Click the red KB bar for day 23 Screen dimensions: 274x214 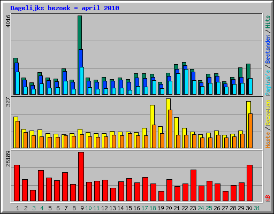click(x=193, y=186)
